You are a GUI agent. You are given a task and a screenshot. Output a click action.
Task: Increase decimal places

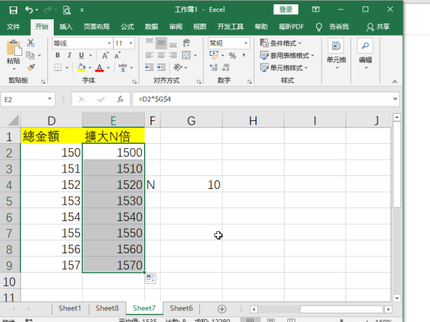[x=214, y=67]
